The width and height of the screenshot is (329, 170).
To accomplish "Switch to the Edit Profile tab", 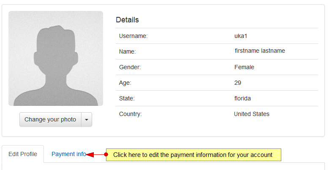I will 23,154.
